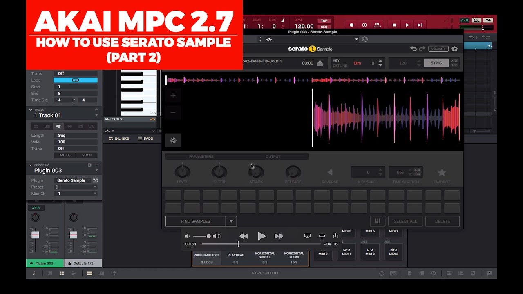Select keygroup track type icon
The height and width of the screenshot is (294, 523).
(47, 127)
